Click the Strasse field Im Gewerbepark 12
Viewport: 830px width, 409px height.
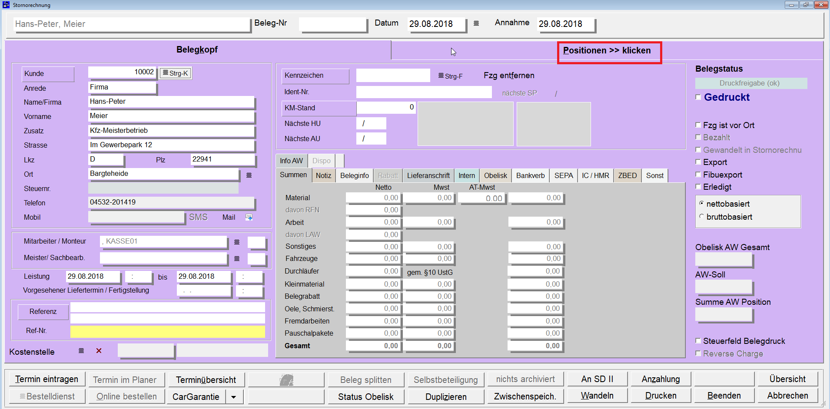(171, 145)
